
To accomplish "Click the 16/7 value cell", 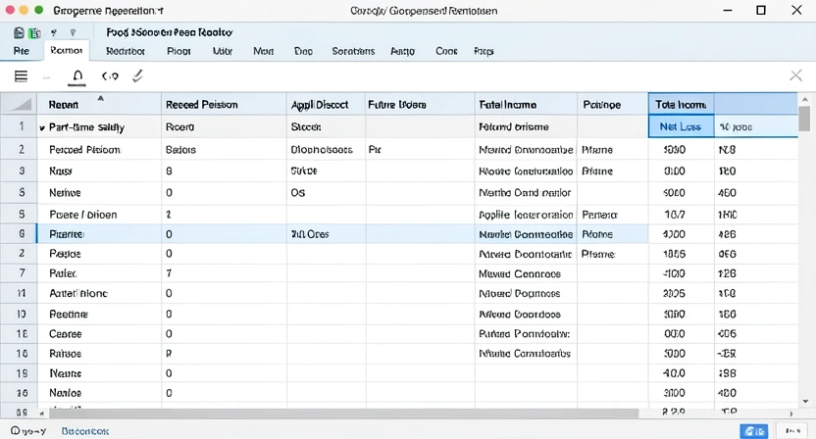I will 682,215.
